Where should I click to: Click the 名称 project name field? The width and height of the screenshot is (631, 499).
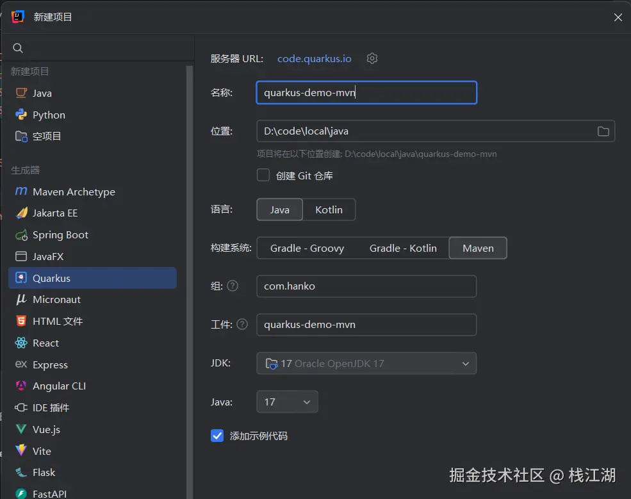pos(366,92)
